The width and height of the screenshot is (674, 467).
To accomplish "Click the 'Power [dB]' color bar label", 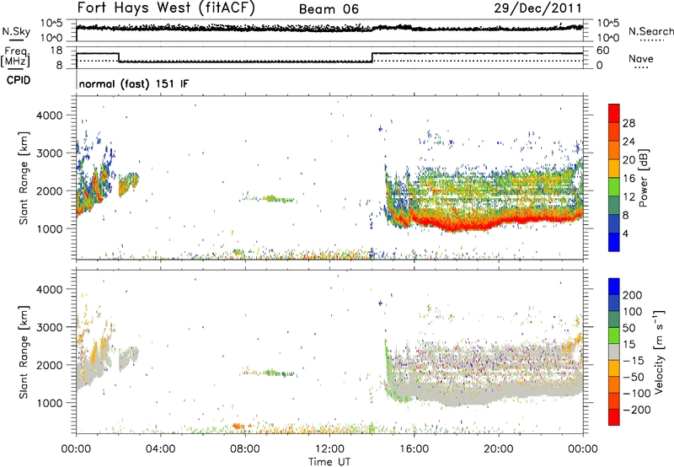I will pyautogui.click(x=644, y=178).
